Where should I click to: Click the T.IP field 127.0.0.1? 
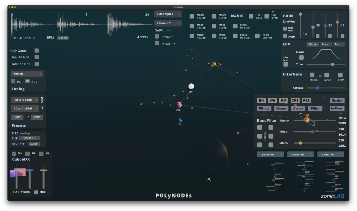[30, 138]
